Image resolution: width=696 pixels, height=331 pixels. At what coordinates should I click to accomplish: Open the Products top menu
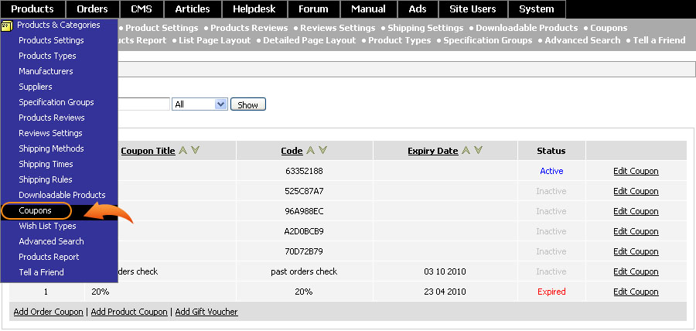click(32, 9)
